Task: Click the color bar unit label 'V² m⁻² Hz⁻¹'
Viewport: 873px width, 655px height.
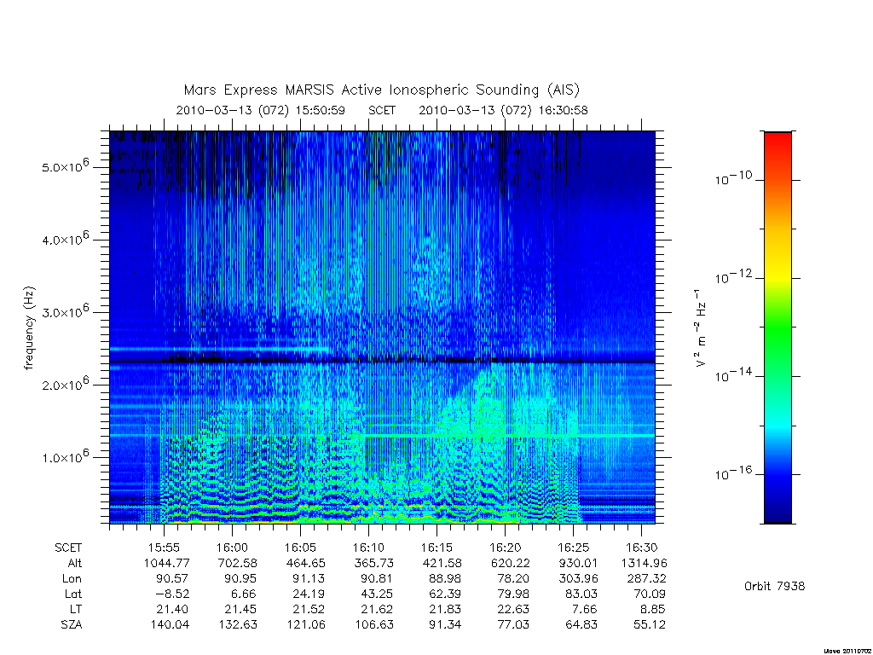Action: (x=701, y=328)
